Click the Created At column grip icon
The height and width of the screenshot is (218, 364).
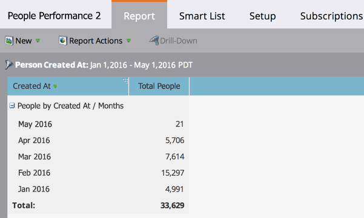click(125, 80)
